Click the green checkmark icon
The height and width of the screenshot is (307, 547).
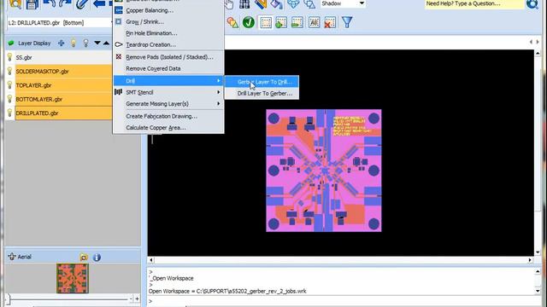[x=249, y=23]
